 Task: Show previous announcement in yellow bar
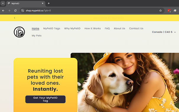click(x=14, y=18)
